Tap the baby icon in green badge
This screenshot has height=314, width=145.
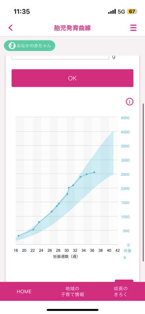click(12, 46)
